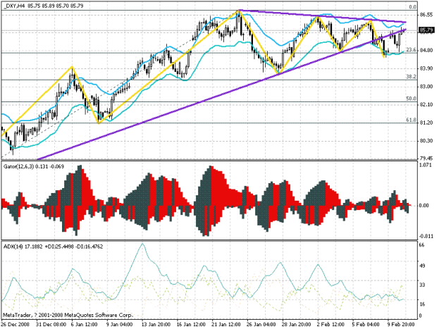The width and height of the screenshot is (439, 329).
Task: Click the 0.0 Fibonacci level label
Action: (x=412, y=7)
